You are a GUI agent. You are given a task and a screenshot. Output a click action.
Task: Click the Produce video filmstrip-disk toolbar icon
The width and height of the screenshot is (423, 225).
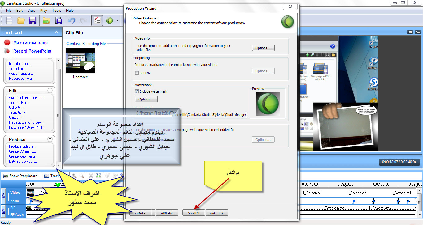[x=58, y=21]
